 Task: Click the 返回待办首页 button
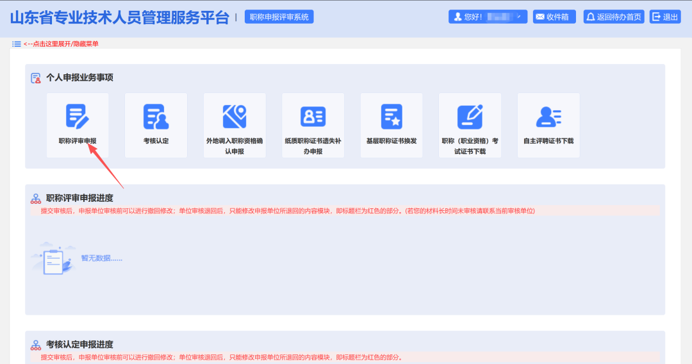click(x=614, y=17)
